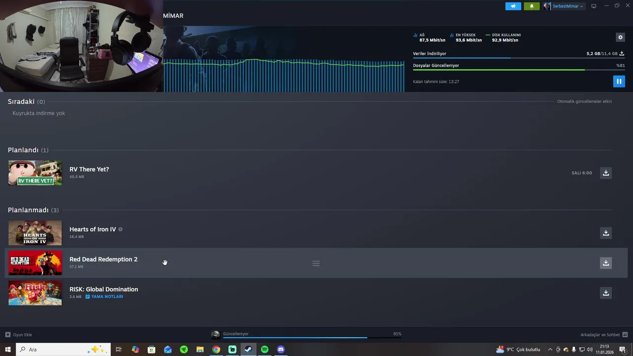Click the Sıradaki queue header
633x356 pixels.
pyautogui.click(x=26, y=101)
